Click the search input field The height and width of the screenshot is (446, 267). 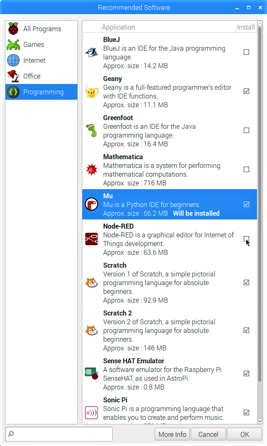(59, 434)
